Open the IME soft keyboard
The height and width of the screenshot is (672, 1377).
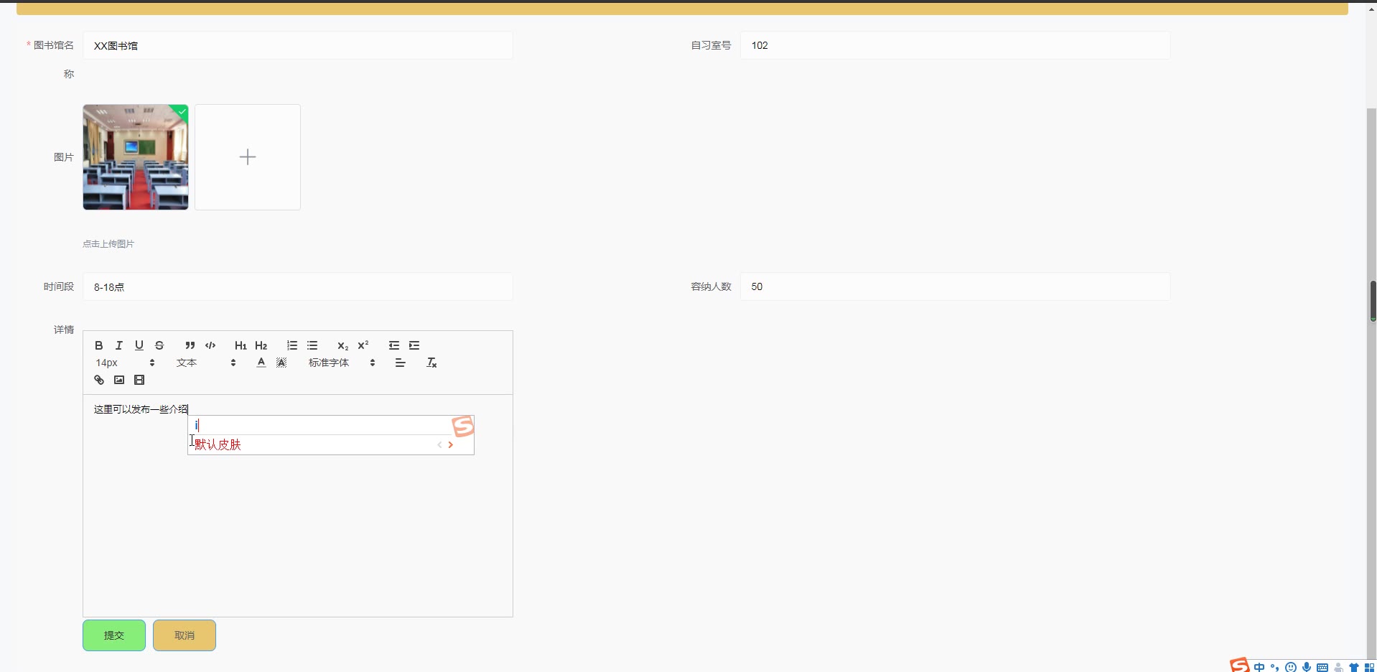click(x=1322, y=667)
